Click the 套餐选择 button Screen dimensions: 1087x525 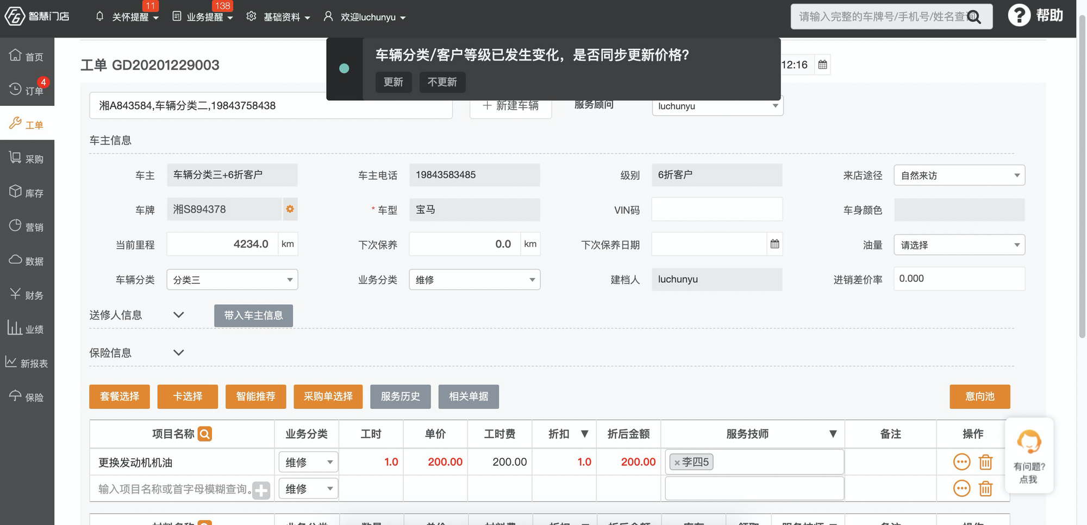pyautogui.click(x=120, y=396)
